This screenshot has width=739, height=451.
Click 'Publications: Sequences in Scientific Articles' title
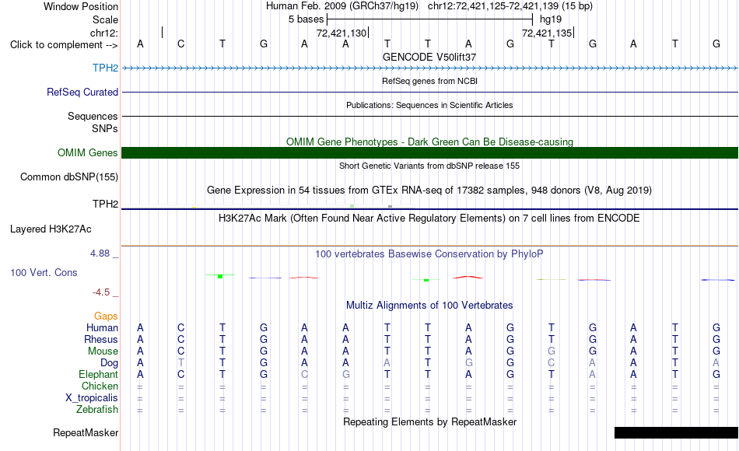[429, 105]
